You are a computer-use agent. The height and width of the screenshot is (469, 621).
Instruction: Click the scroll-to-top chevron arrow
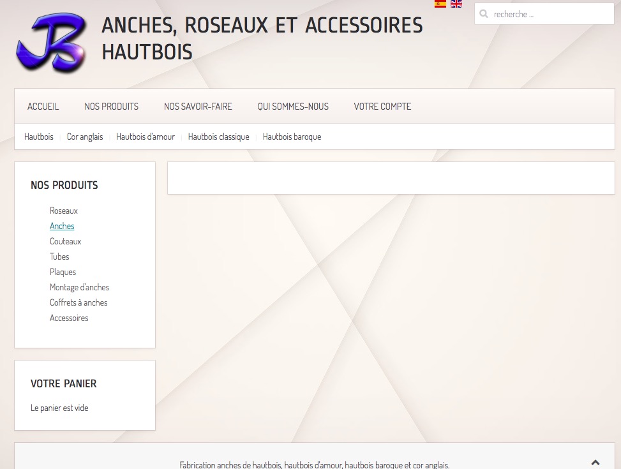[595, 462]
